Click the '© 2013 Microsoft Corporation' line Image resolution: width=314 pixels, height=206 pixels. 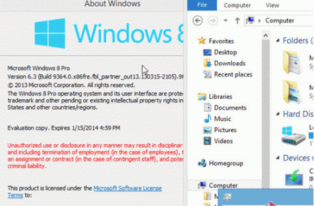point(71,85)
